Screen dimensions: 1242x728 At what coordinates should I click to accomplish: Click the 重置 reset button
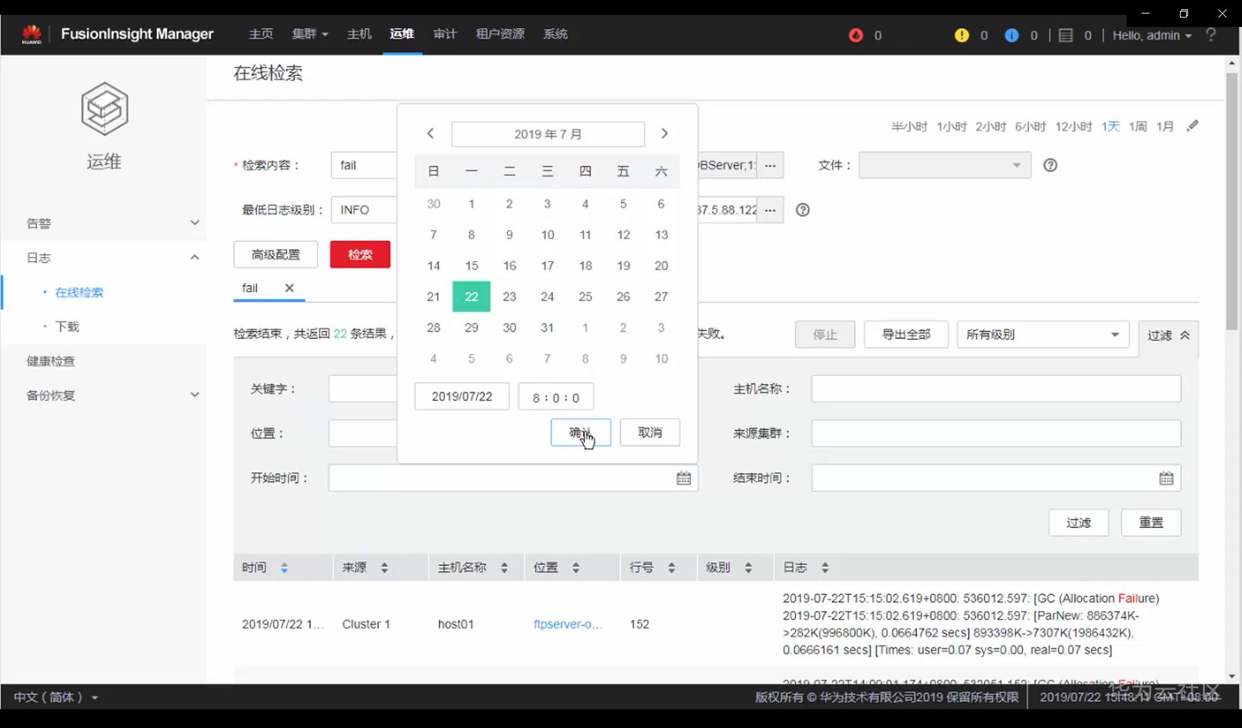click(x=1151, y=522)
